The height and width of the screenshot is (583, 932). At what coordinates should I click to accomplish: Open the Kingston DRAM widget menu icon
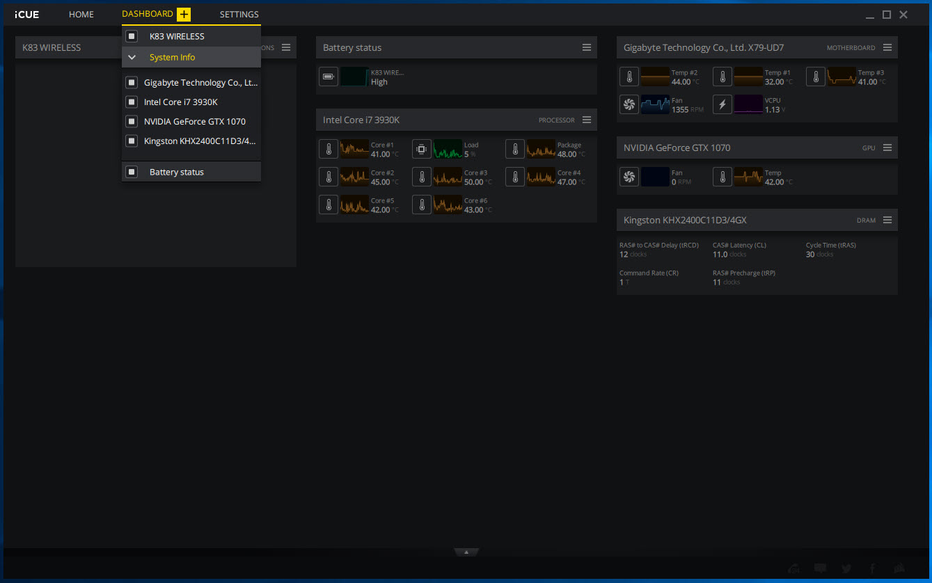[x=887, y=220]
